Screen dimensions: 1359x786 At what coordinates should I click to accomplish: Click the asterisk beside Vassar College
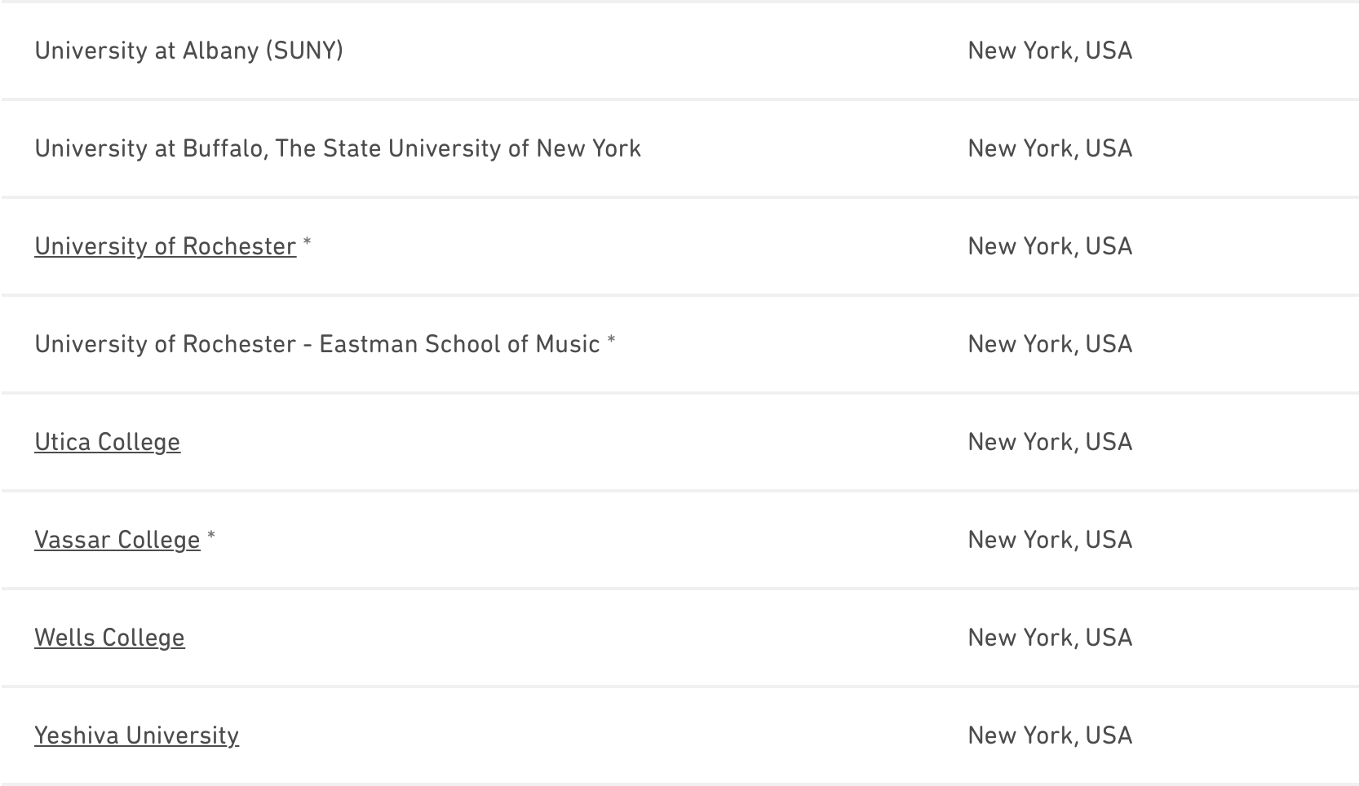point(210,537)
